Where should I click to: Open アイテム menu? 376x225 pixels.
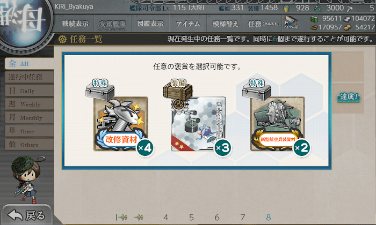click(188, 24)
